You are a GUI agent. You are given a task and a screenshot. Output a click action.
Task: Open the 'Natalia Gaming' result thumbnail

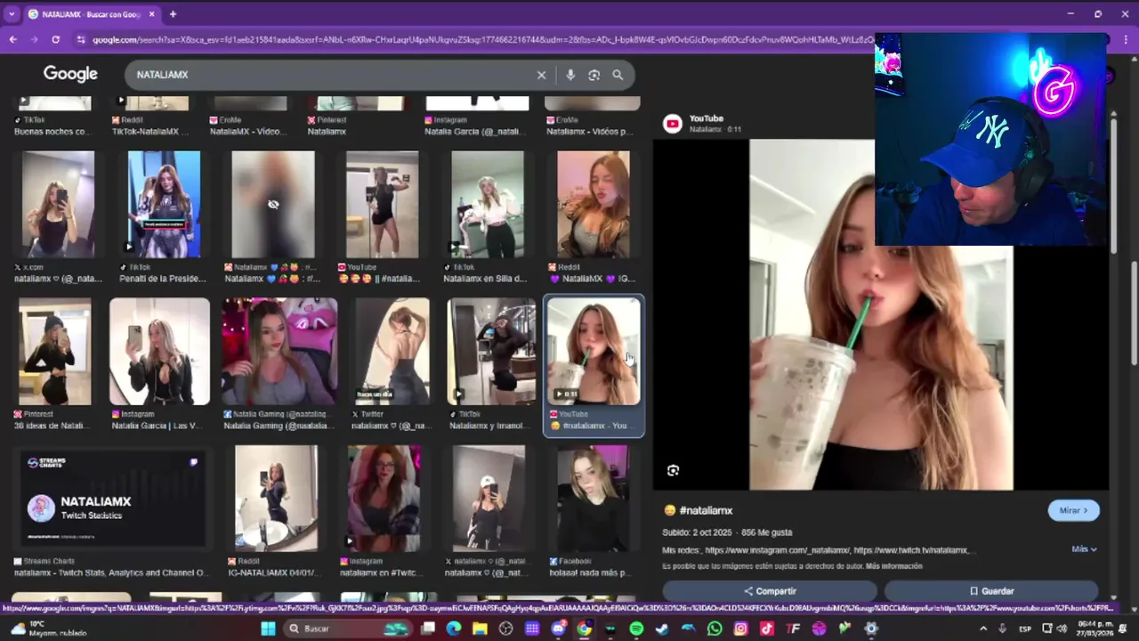click(x=279, y=352)
